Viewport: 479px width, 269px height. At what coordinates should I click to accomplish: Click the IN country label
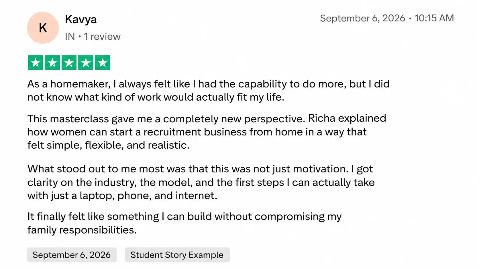[70, 37]
